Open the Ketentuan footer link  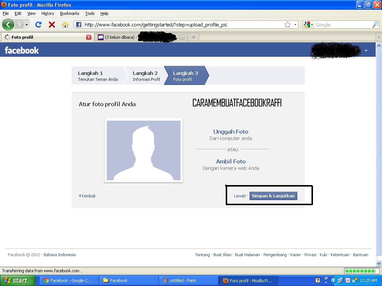[x=340, y=255]
